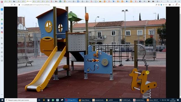
Task: Switch to the last tab before plus button
Action: [x=158, y=1]
